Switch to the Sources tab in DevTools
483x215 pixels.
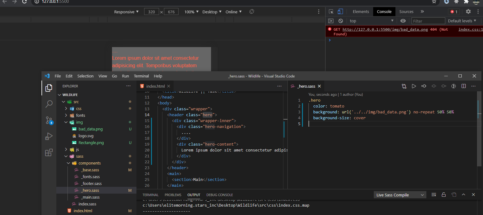[406, 11]
